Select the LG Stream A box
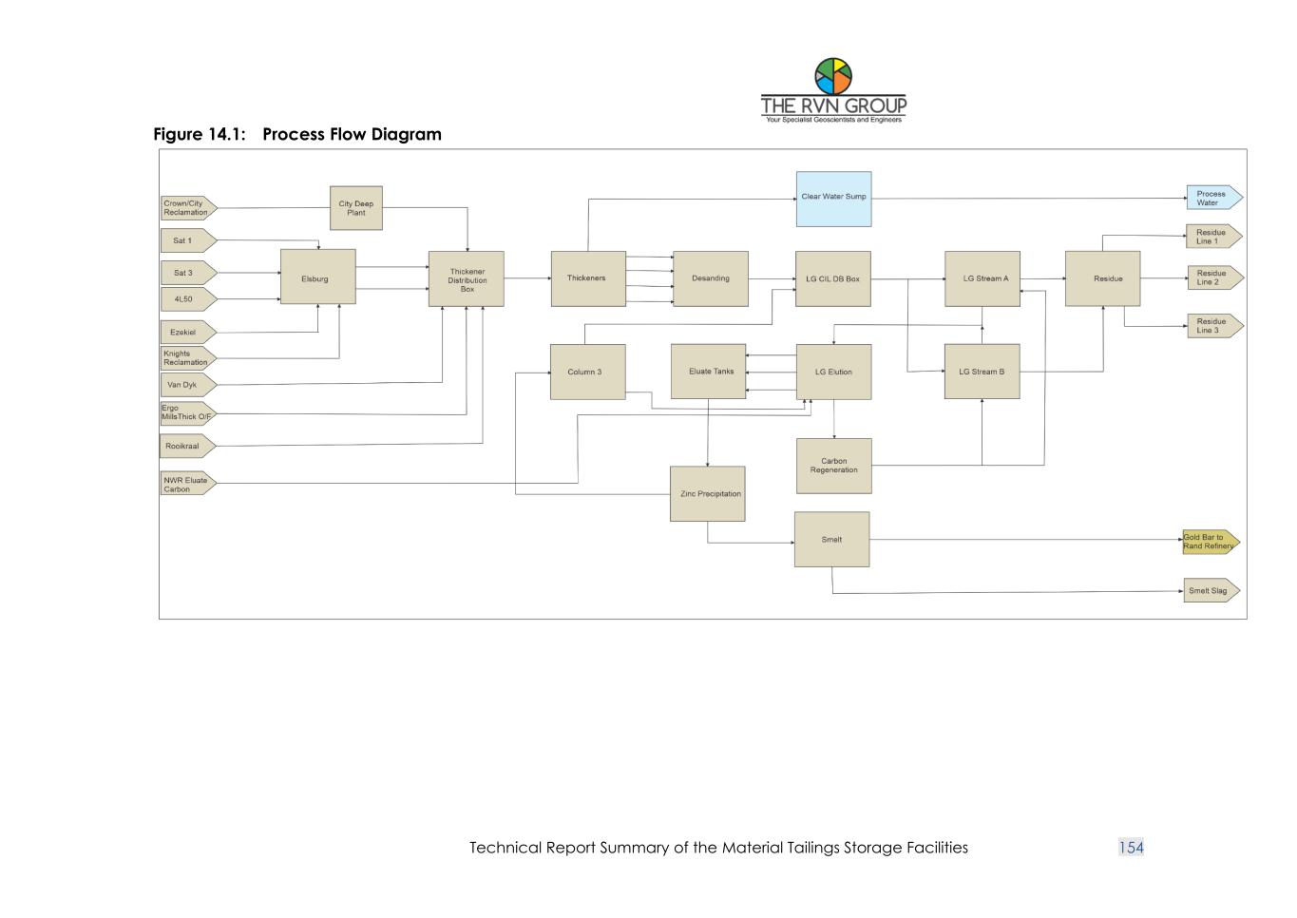This screenshot has width=1297, height=918. [982, 278]
